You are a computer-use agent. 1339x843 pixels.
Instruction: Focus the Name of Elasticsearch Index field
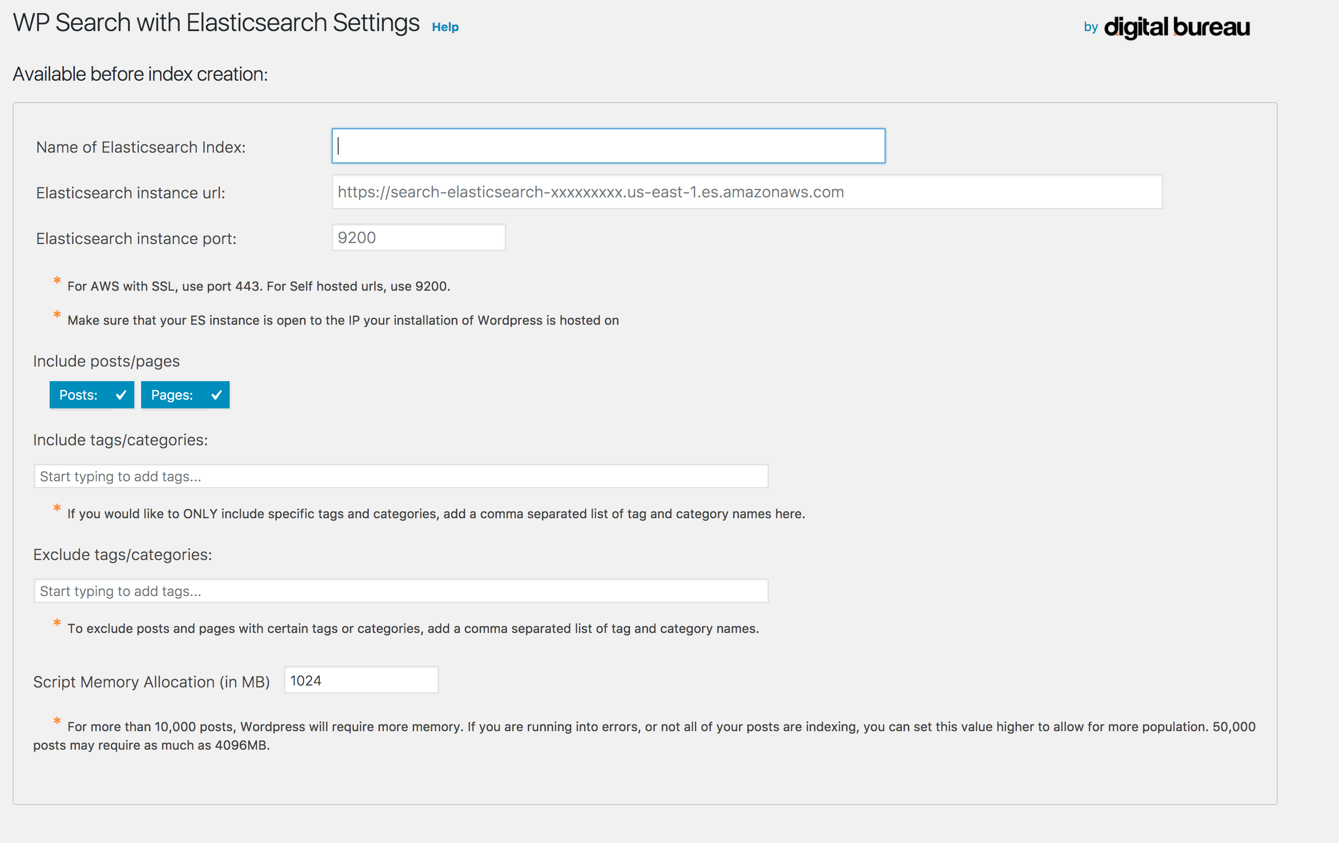coord(608,146)
